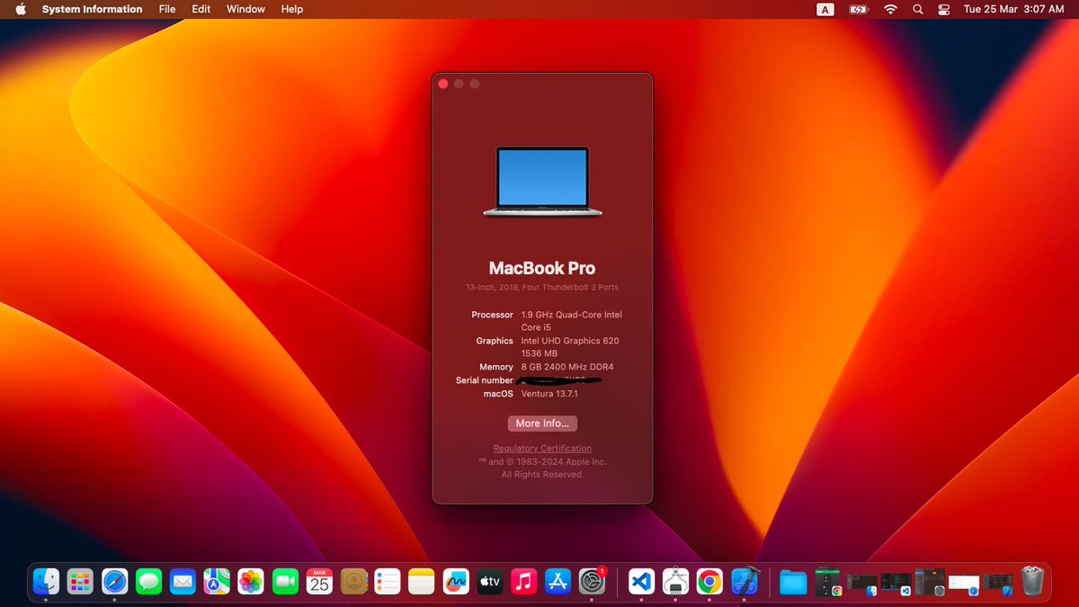Click 'Ventura 13.7.1' macOS version
1079x607 pixels.
[x=549, y=394]
